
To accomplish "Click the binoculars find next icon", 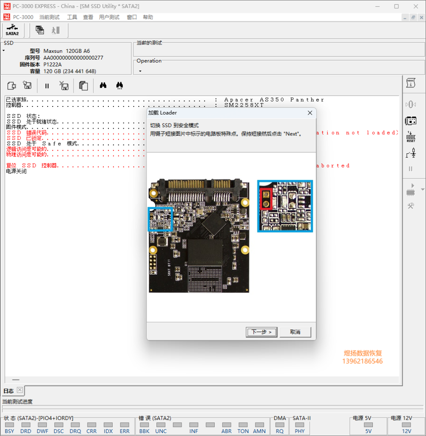I will tap(120, 85).
